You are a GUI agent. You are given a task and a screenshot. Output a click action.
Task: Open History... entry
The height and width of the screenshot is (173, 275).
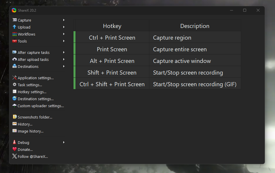click(38, 124)
